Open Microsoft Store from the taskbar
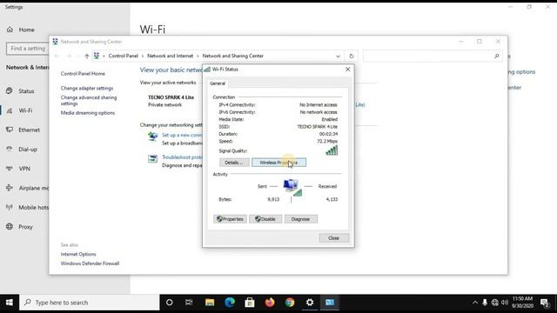 [x=250, y=303]
